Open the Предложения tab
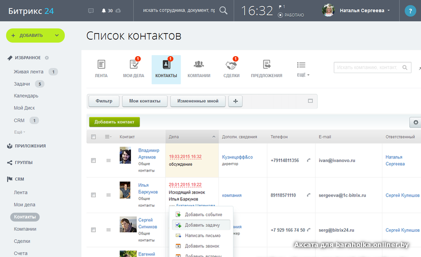The height and width of the screenshot is (257, 421). [x=267, y=69]
